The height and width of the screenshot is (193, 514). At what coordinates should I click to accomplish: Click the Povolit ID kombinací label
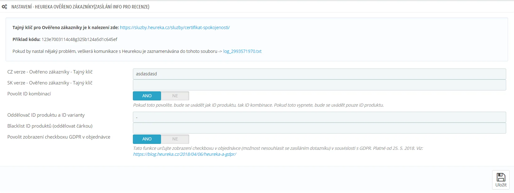[29, 94]
